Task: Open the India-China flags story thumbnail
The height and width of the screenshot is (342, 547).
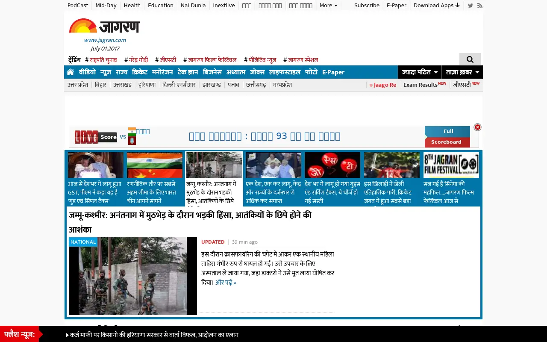Action: pos(155,165)
